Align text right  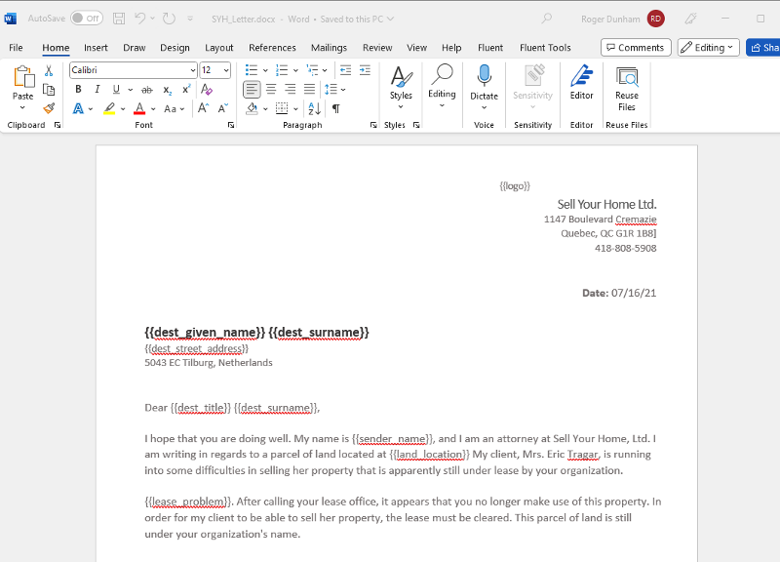290,90
